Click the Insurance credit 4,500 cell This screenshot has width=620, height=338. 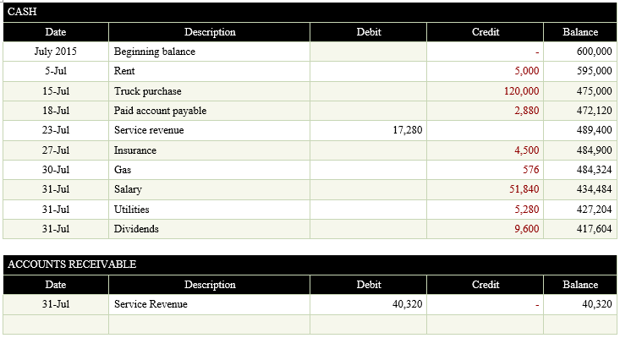[485, 150]
